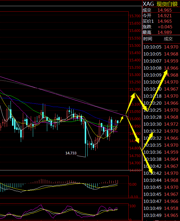The width and height of the screenshot is (180, 221).
Task: Click the latest red MACD histogram bar
Action: point(118,182)
